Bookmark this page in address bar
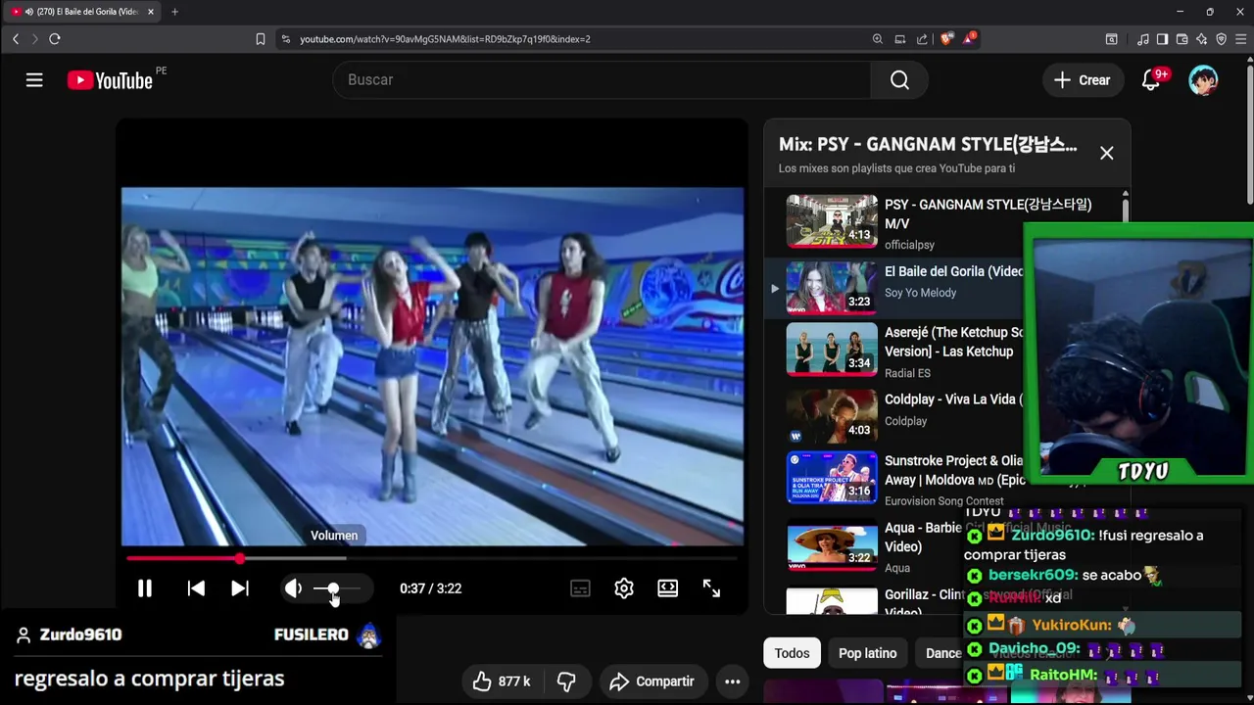The height and width of the screenshot is (705, 1254). [261, 39]
